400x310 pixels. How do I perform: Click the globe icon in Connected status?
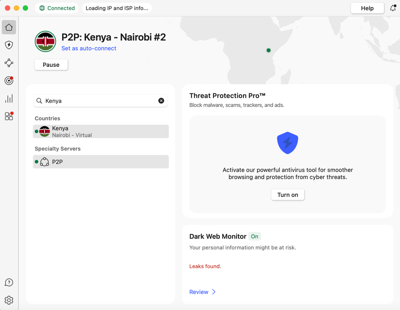tap(42, 8)
